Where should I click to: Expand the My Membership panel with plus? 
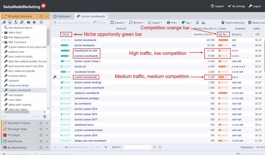[x=47, y=147]
